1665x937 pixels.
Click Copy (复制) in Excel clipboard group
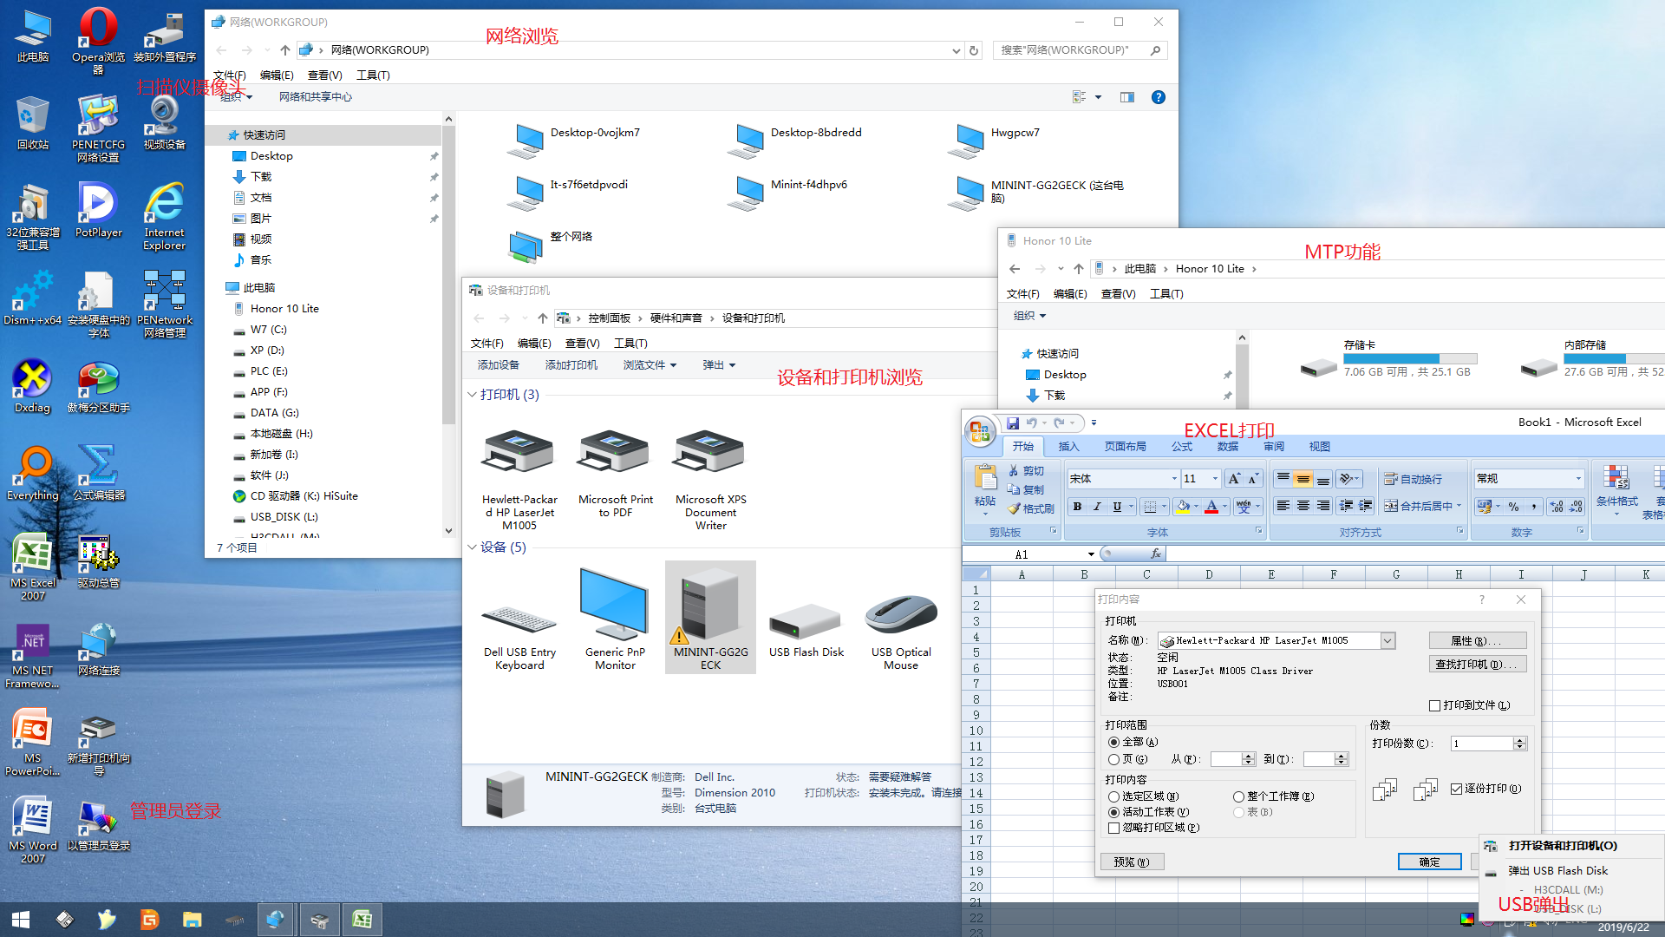(1027, 489)
